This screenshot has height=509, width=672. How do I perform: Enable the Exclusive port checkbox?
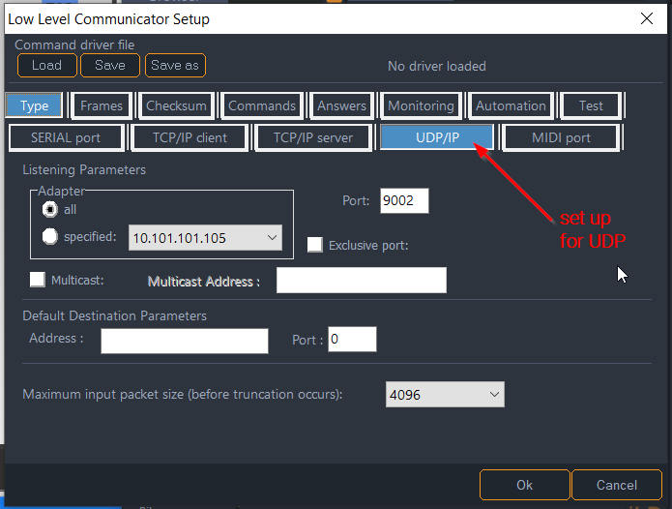(314, 245)
